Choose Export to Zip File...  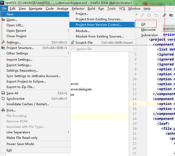coord(21,87)
